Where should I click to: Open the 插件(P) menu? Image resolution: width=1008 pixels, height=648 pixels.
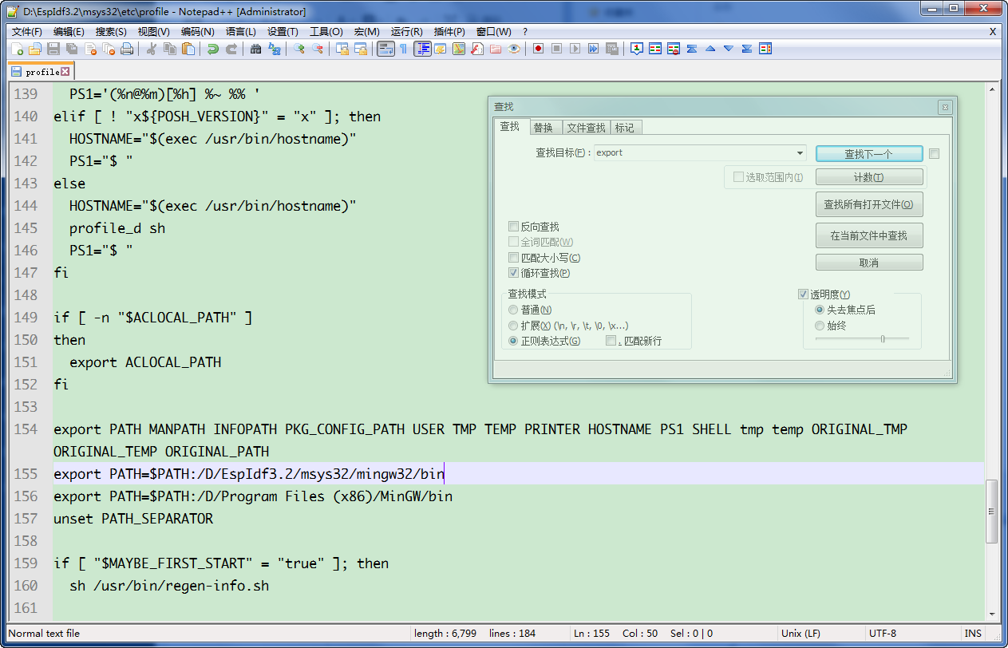coord(449,31)
